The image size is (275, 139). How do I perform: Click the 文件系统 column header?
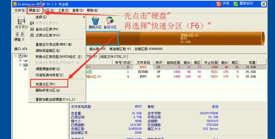[x=143, y=63]
